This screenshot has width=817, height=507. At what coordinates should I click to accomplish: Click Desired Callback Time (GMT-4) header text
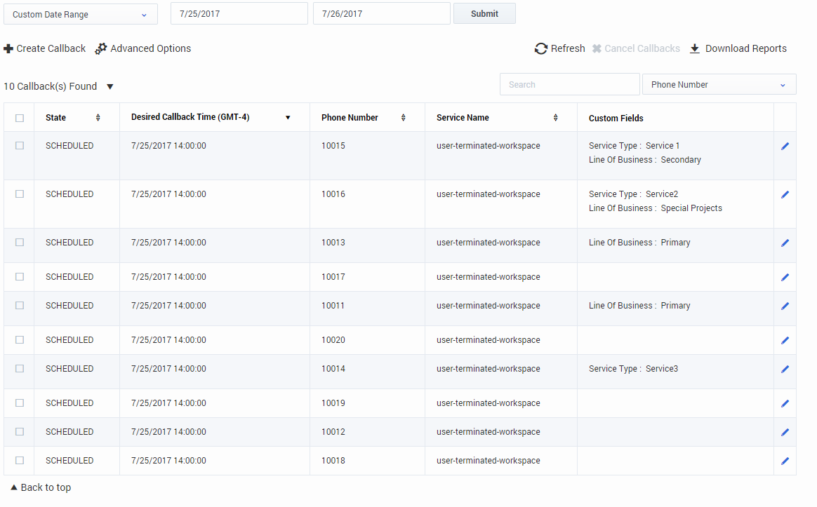190,117
